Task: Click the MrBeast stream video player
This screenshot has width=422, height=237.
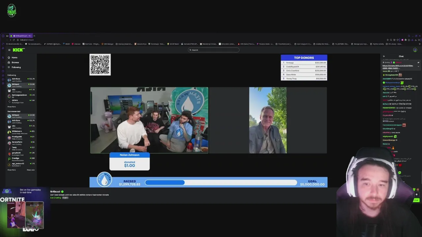Action: (x=208, y=120)
